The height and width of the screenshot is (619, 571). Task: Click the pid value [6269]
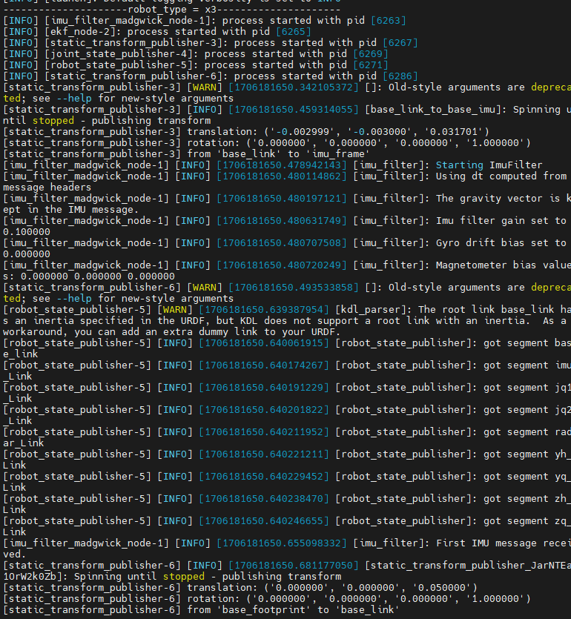click(370, 53)
